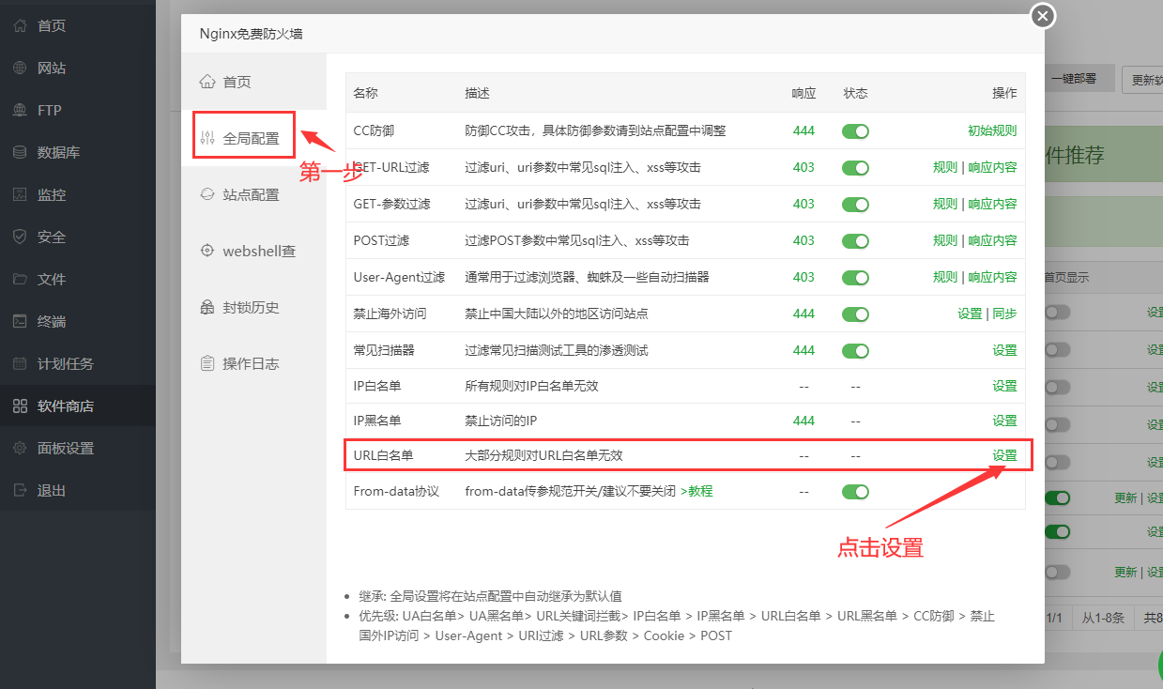Click 设置 link in 禁止海外访问 row
This screenshot has width=1163, height=689.
(x=970, y=314)
